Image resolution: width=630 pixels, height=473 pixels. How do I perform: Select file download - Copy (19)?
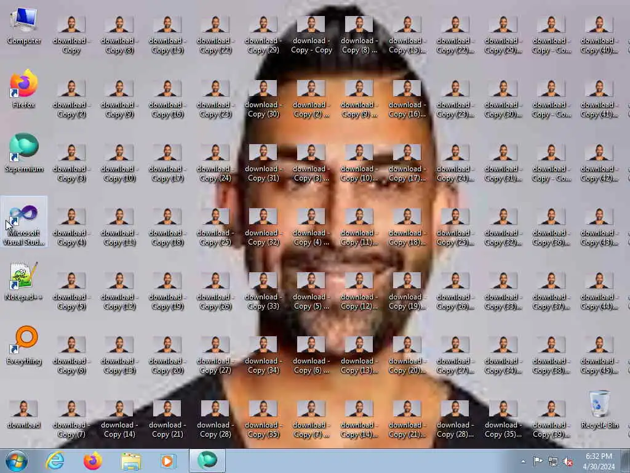167,291
